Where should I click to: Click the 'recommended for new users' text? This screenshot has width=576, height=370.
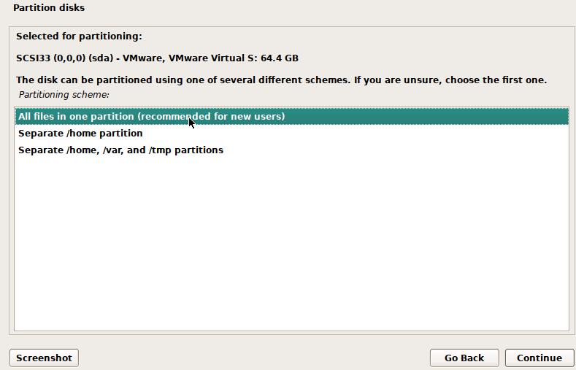211,117
